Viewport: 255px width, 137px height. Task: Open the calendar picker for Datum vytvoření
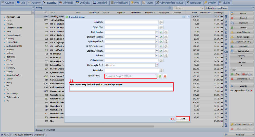pos(157,65)
